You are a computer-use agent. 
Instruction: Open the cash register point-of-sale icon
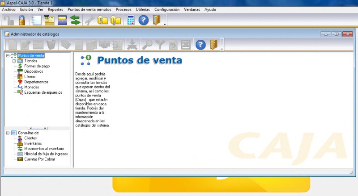point(49,20)
